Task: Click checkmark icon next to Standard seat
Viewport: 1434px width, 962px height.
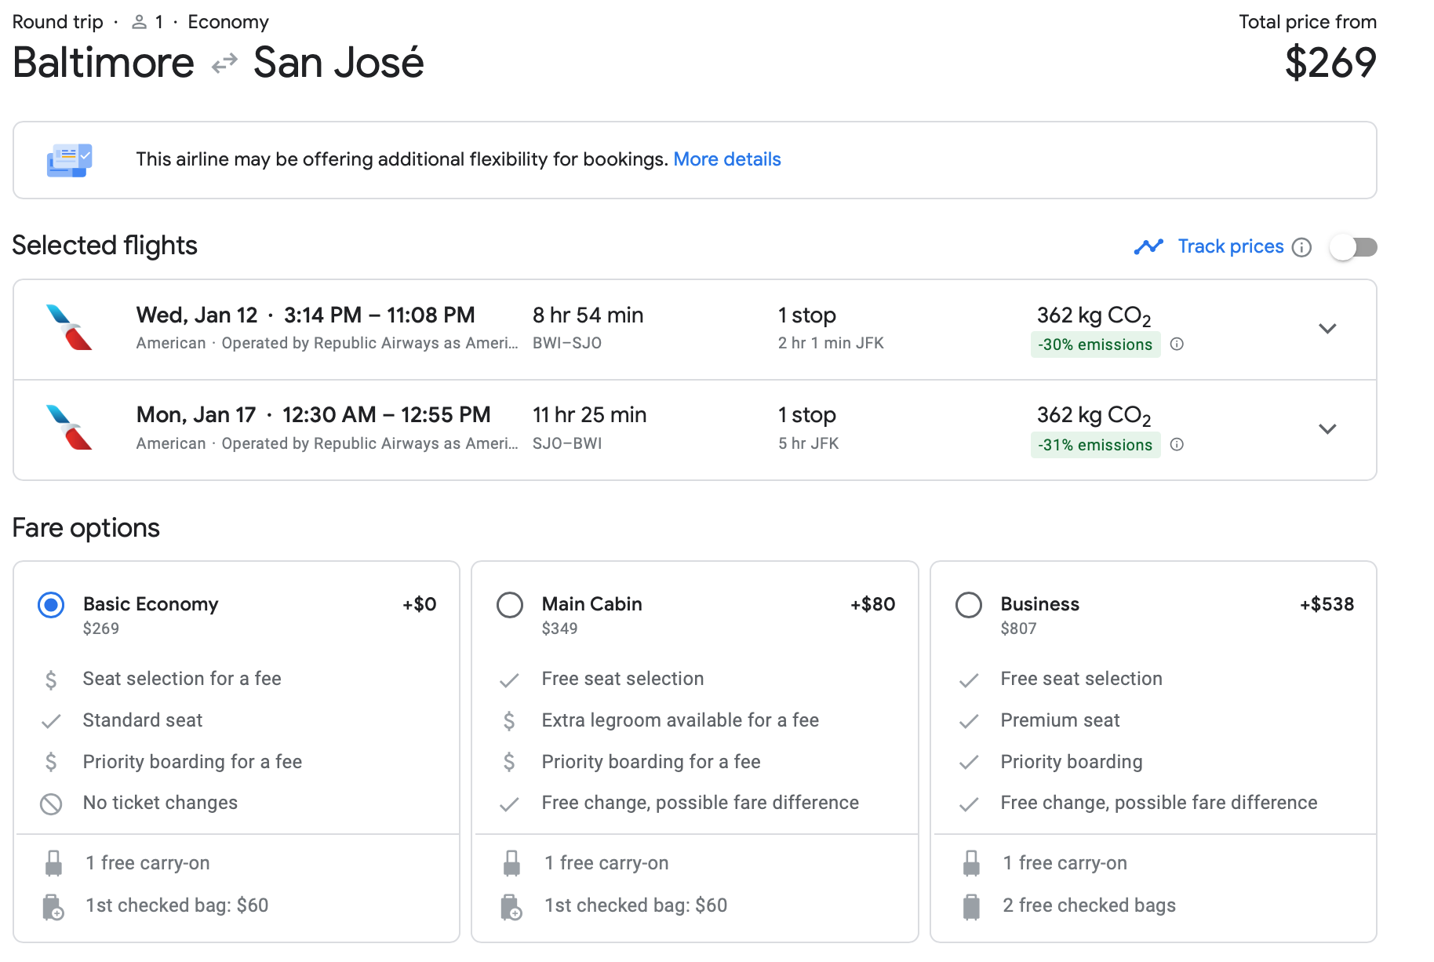Action: [x=51, y=721]
